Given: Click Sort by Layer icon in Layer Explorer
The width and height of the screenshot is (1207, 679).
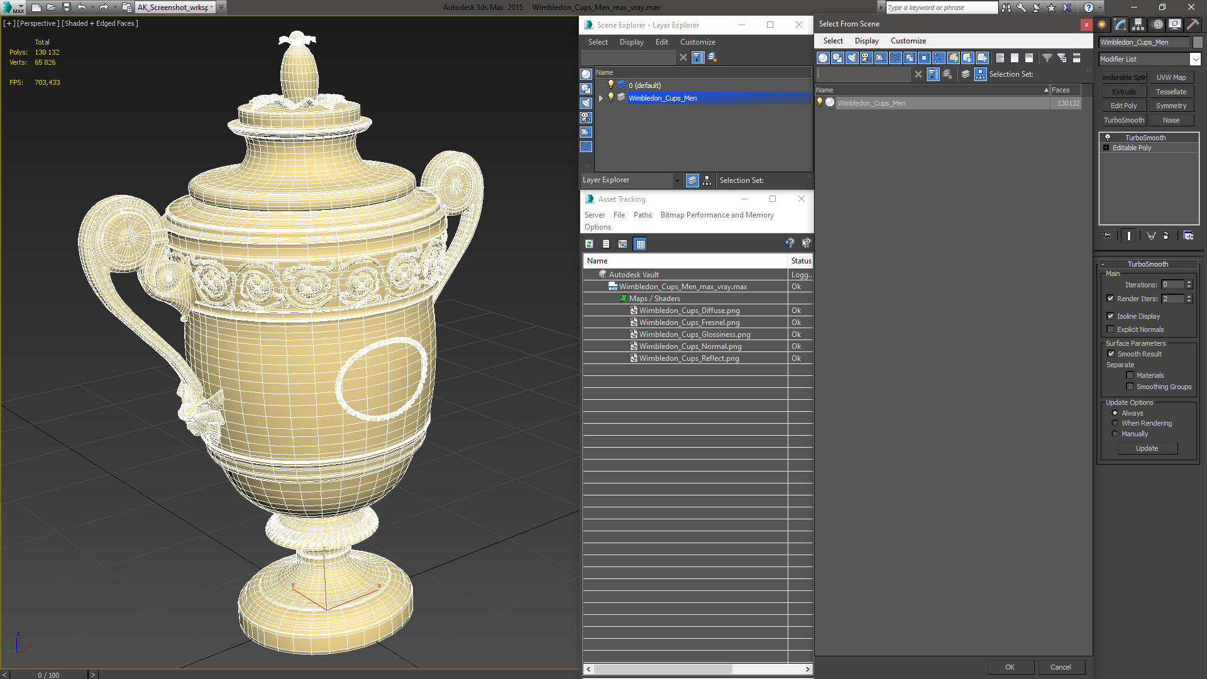Looking at the screenshot, I should [692, 180].
